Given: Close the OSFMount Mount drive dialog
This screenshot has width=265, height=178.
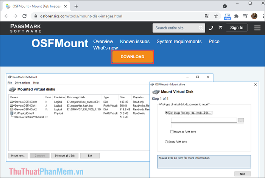Looking at the screenshot, I should pyautogui.click(x=256, y=85).
